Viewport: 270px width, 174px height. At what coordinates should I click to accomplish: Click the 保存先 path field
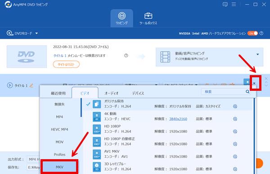[34, 167]
